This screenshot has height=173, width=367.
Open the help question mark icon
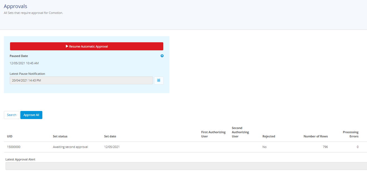pyautogui.click(x=162, y=56)
